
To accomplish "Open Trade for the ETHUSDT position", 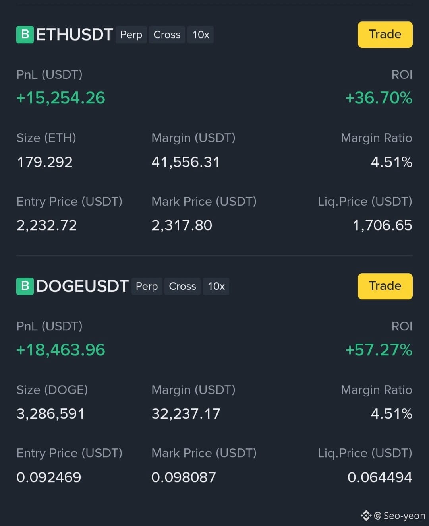I will tap(385, 35).
